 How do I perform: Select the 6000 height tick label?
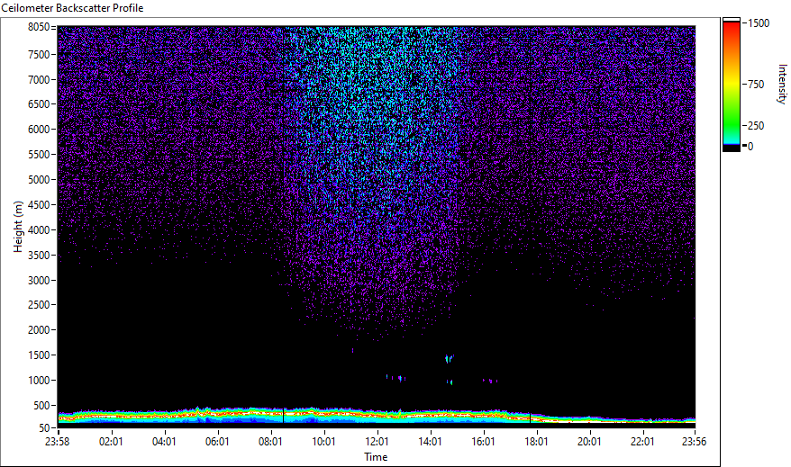click(39, 130)
